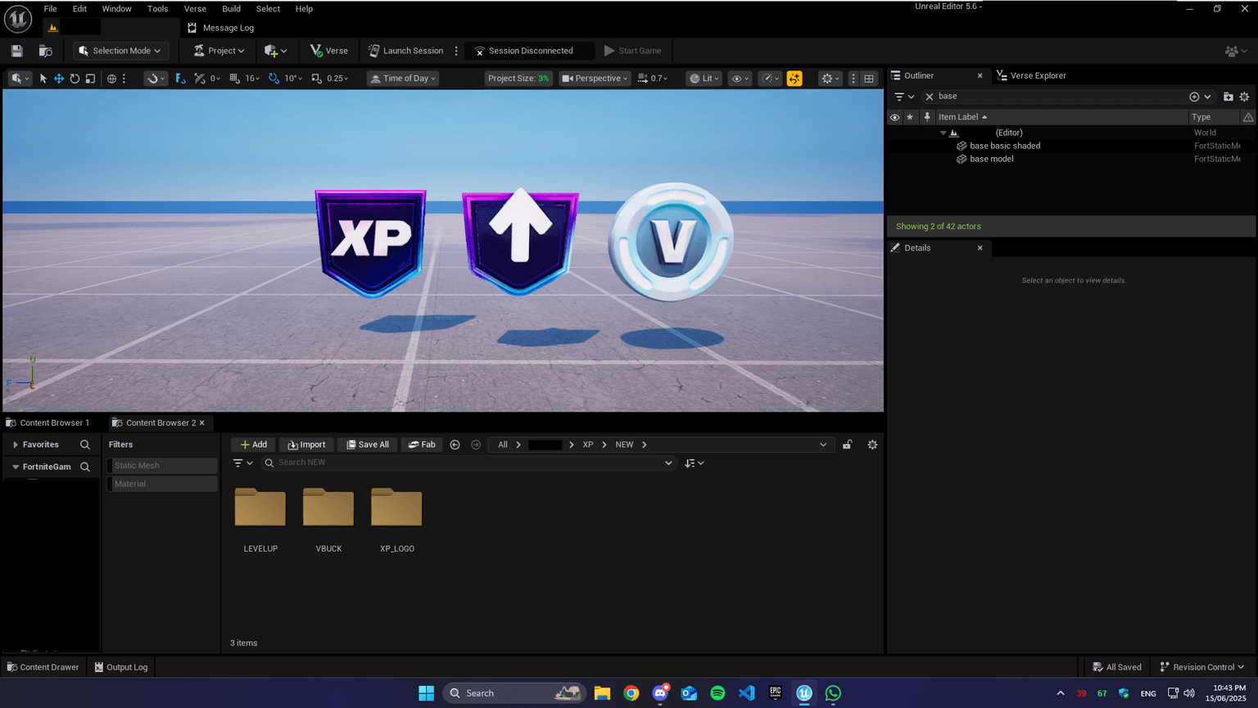Click the Content Browser lock icon

click(848, 444)
